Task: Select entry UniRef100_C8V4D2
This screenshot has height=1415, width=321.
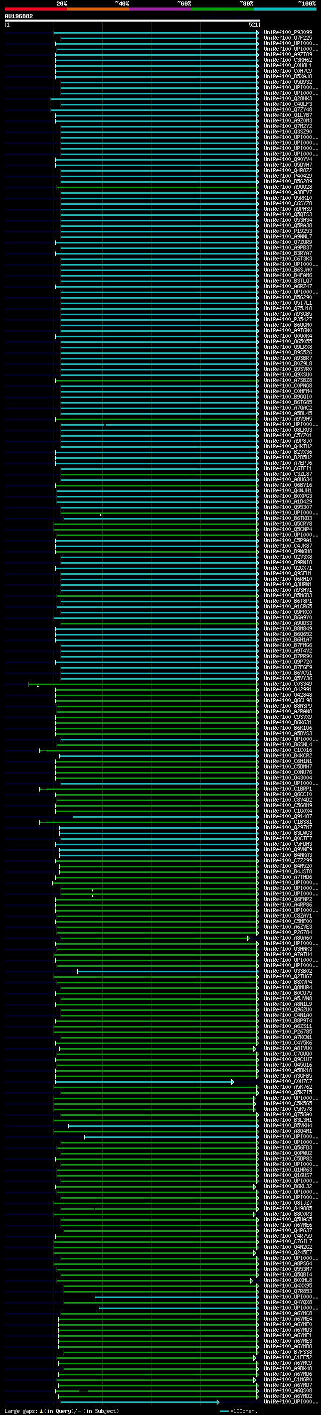Action: 287,800
